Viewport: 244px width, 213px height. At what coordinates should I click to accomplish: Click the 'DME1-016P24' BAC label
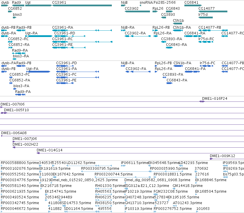(x=214, y=99)
